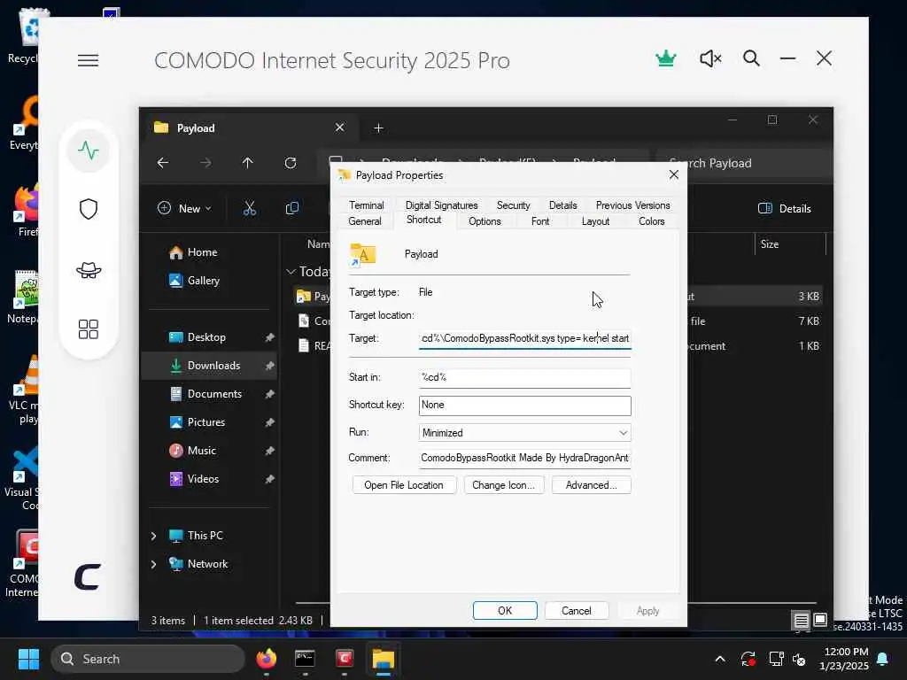907x680 pixels.
Task: Confirm the properties with OK
Action: pyautogui.click(x=505, y=611)
